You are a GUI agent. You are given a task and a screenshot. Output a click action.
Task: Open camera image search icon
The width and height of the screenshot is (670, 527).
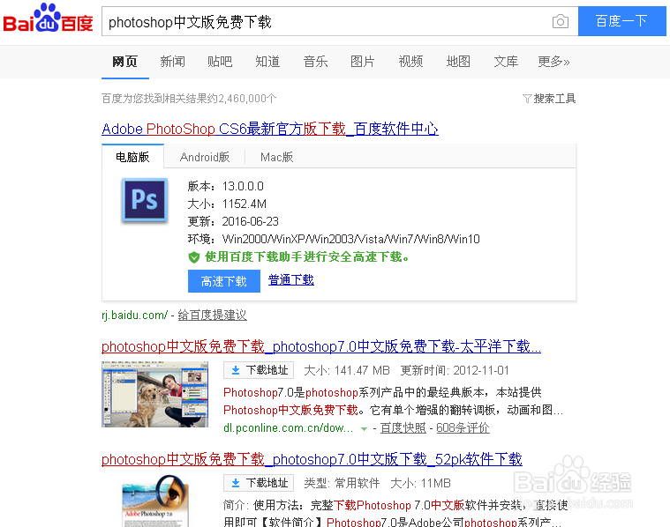(x=561, y=21)
